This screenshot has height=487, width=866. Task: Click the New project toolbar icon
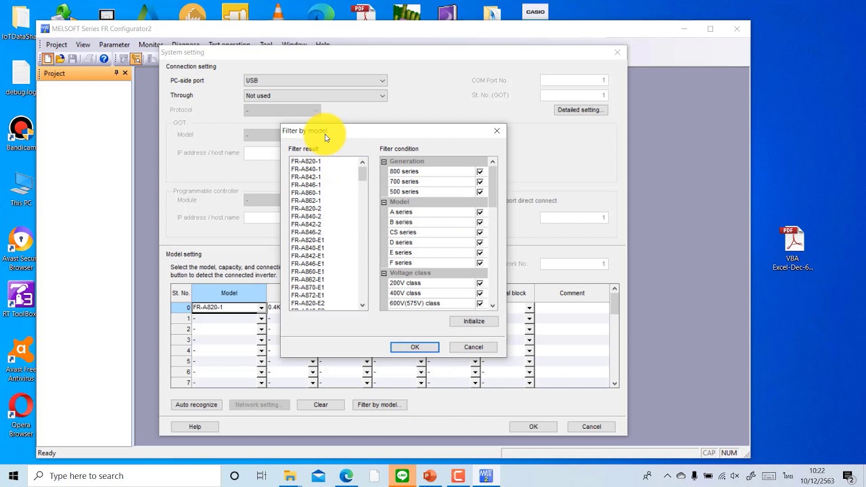click(x=48, y=60)
